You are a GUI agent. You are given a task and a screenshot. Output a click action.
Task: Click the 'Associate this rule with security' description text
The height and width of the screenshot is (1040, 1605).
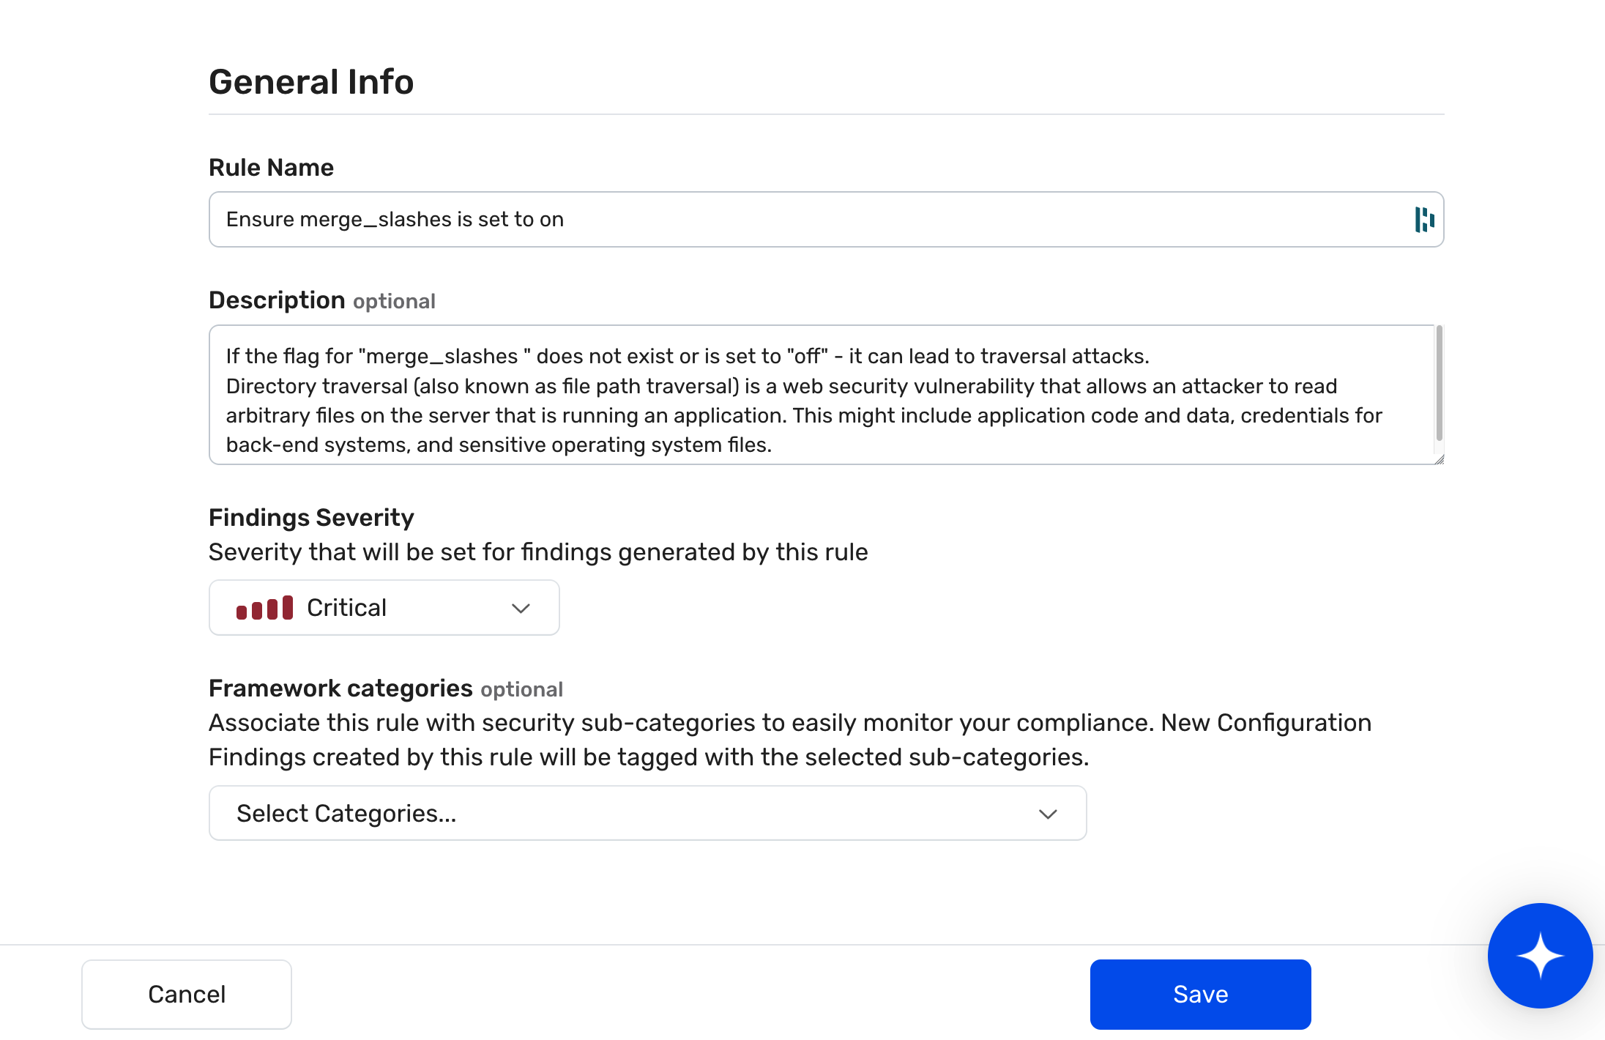pyautogui.click(x=790, y=740)
